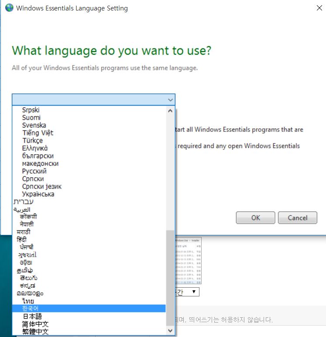Screen dimensions: 326x337
Task: Select български language entry
Action: [x=89, y=156]
